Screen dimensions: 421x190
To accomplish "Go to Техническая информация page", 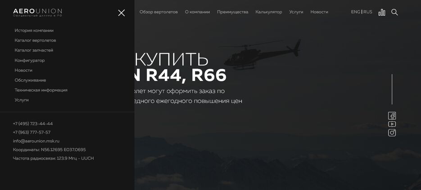I will pos(41,90).
